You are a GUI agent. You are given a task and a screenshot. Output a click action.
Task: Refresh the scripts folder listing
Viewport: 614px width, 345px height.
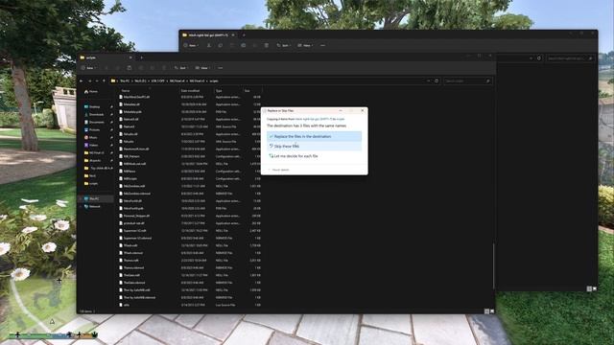point(437,80)
